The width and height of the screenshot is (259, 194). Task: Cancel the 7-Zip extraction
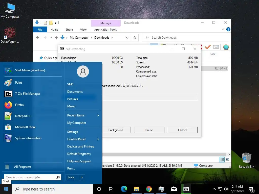[182, 130]
